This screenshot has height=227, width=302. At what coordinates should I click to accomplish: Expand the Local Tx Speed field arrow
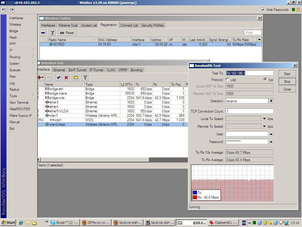click(264, 119)
